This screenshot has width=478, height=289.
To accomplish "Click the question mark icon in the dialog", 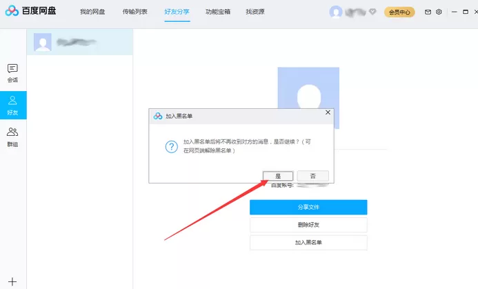I will click(171, 147).
